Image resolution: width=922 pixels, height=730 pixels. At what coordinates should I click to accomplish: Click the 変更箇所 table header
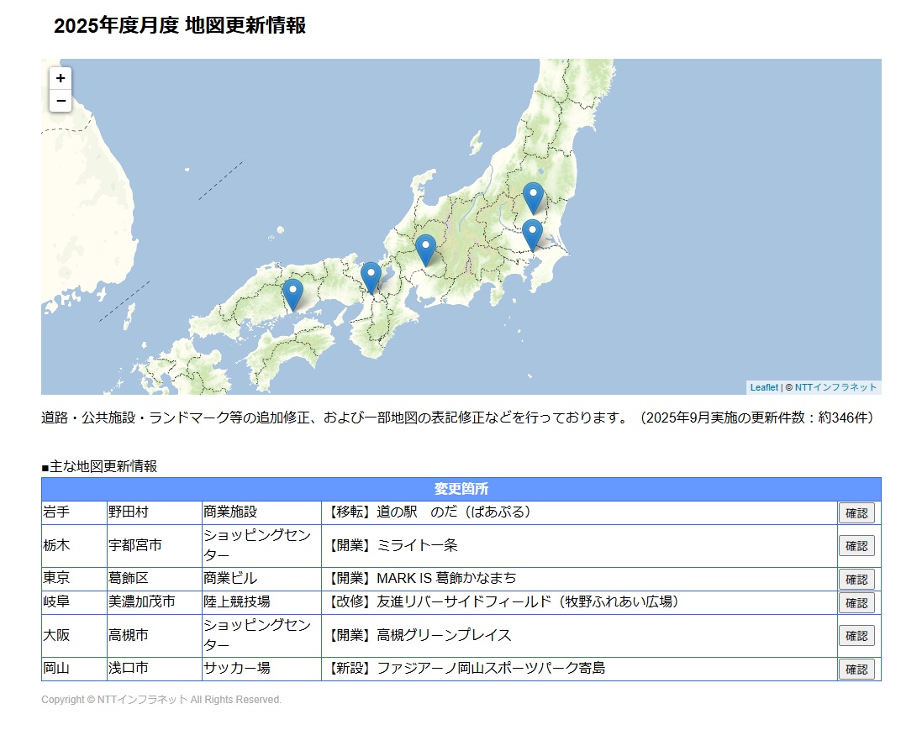point(461,489)
